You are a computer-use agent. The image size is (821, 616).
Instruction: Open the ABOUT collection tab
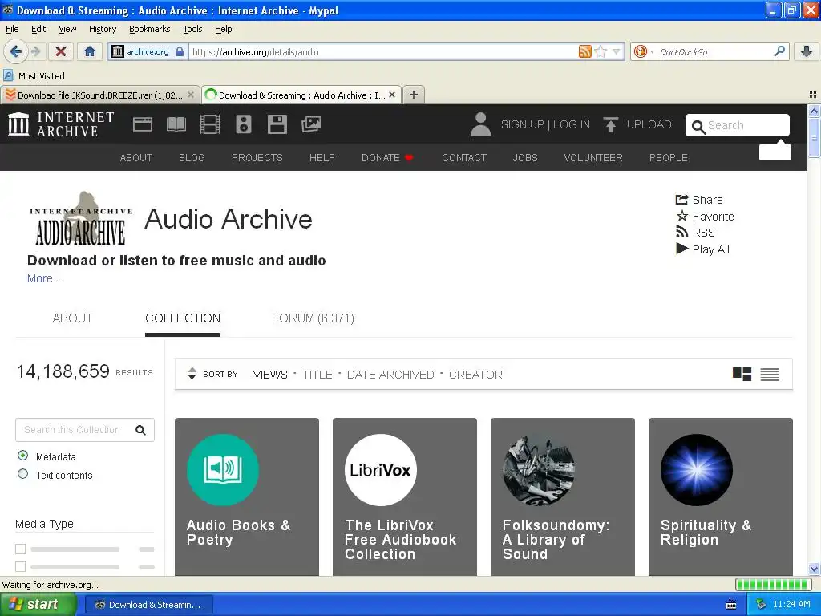(73, 318)
